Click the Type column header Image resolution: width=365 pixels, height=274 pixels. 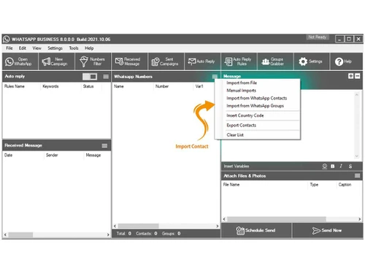coord(314,185)
